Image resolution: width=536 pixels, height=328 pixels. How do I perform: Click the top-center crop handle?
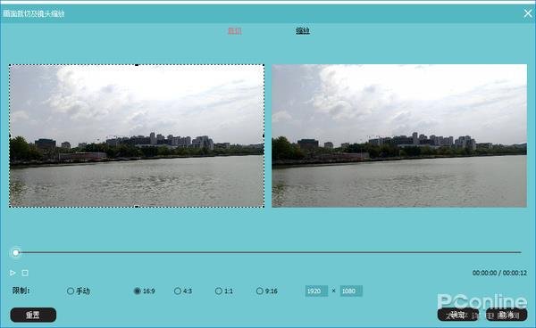(137, 65)
